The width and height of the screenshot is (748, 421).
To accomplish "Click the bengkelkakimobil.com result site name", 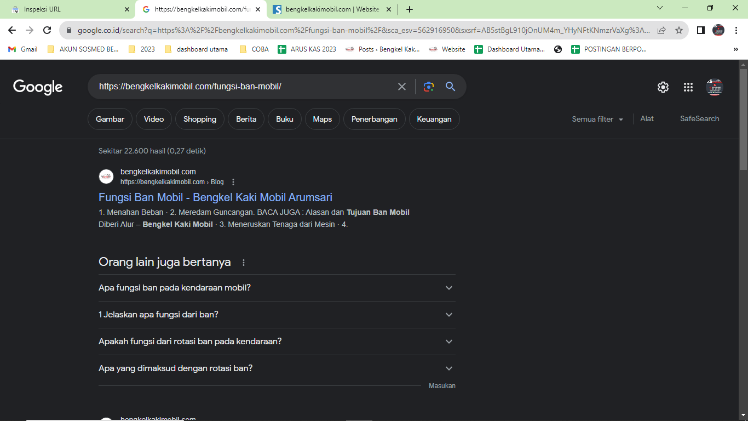I will (x=158, y=172).
